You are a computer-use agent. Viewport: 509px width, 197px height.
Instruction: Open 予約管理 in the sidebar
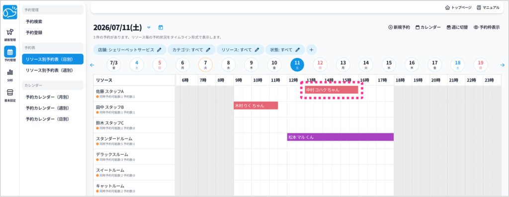click(x=10, y=54)
